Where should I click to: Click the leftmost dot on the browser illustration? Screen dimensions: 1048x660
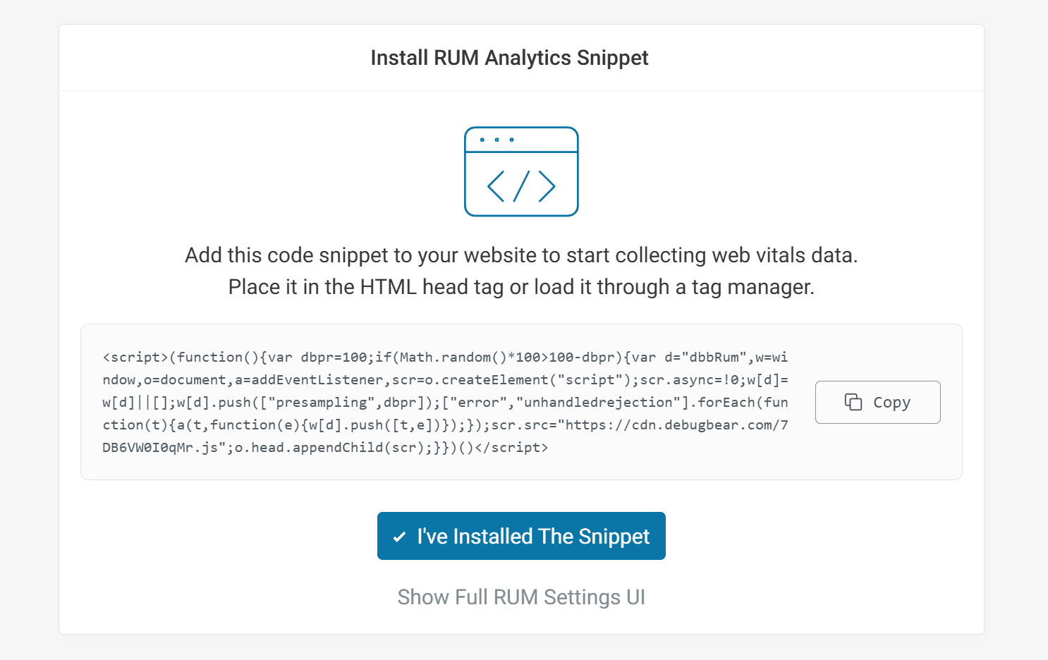click(x=484, y=139)
